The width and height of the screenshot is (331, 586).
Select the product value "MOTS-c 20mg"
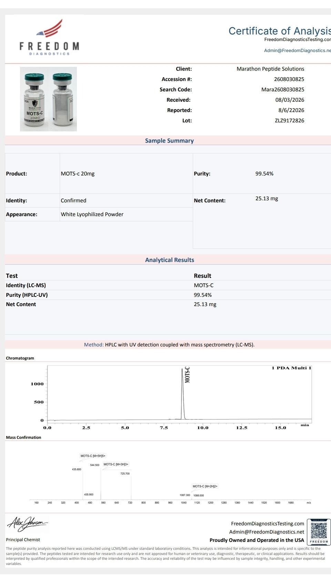point(78,174)
